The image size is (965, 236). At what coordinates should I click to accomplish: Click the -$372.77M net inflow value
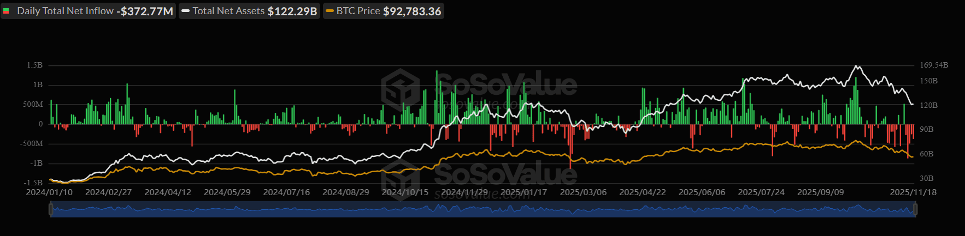(145, 11)
